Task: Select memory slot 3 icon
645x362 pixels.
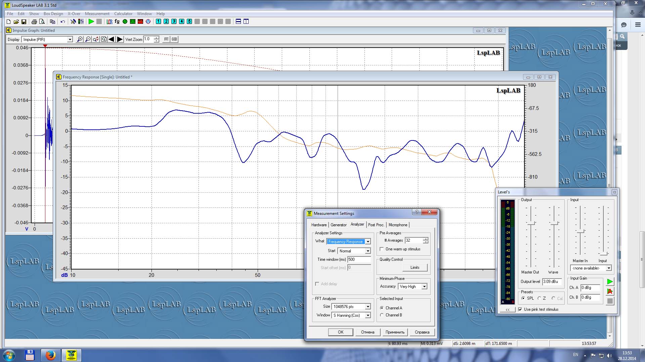Action: (174, 21)
